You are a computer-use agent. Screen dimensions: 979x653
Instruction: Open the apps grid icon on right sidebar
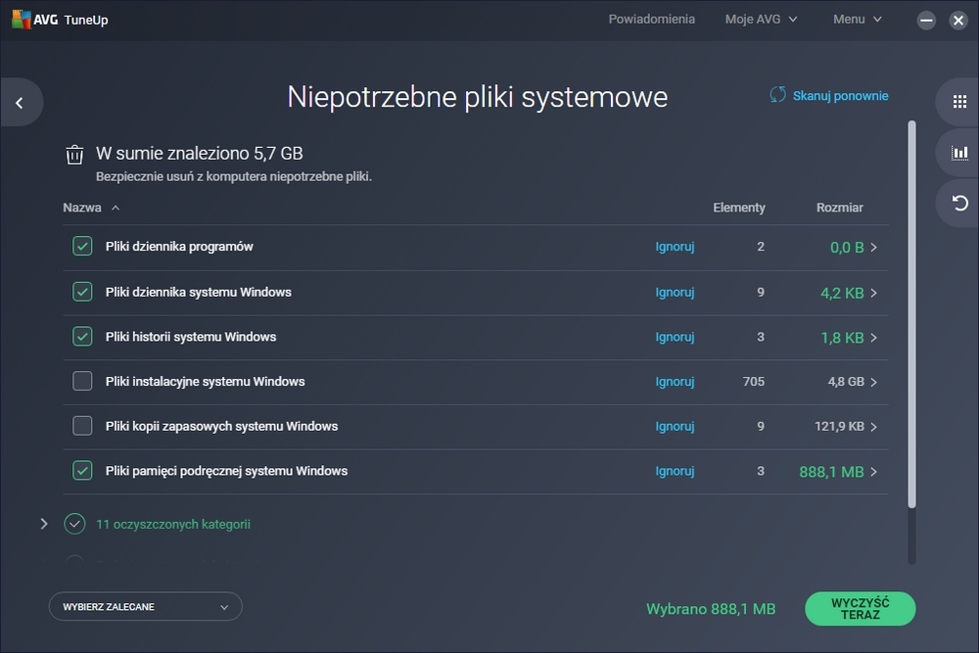point(959,102)
